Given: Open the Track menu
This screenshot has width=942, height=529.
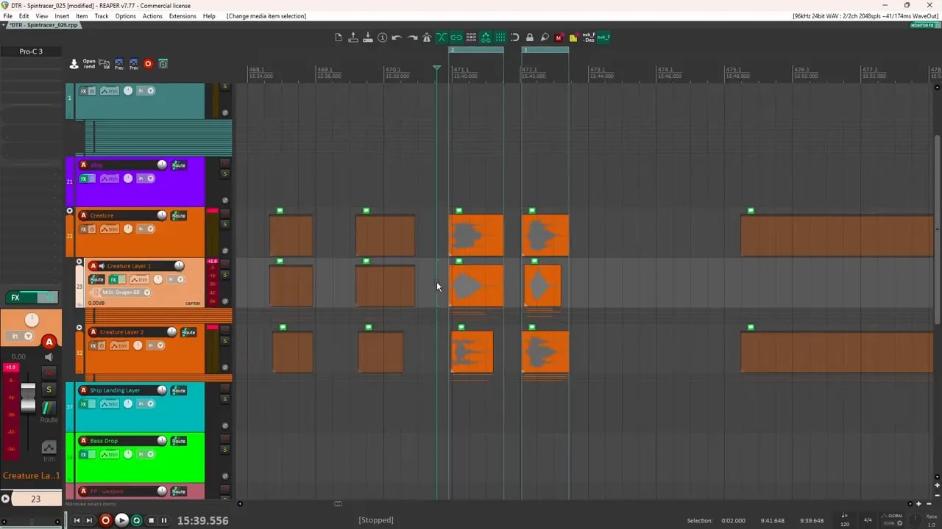Looking at the screenshot, I should point(102,15).
